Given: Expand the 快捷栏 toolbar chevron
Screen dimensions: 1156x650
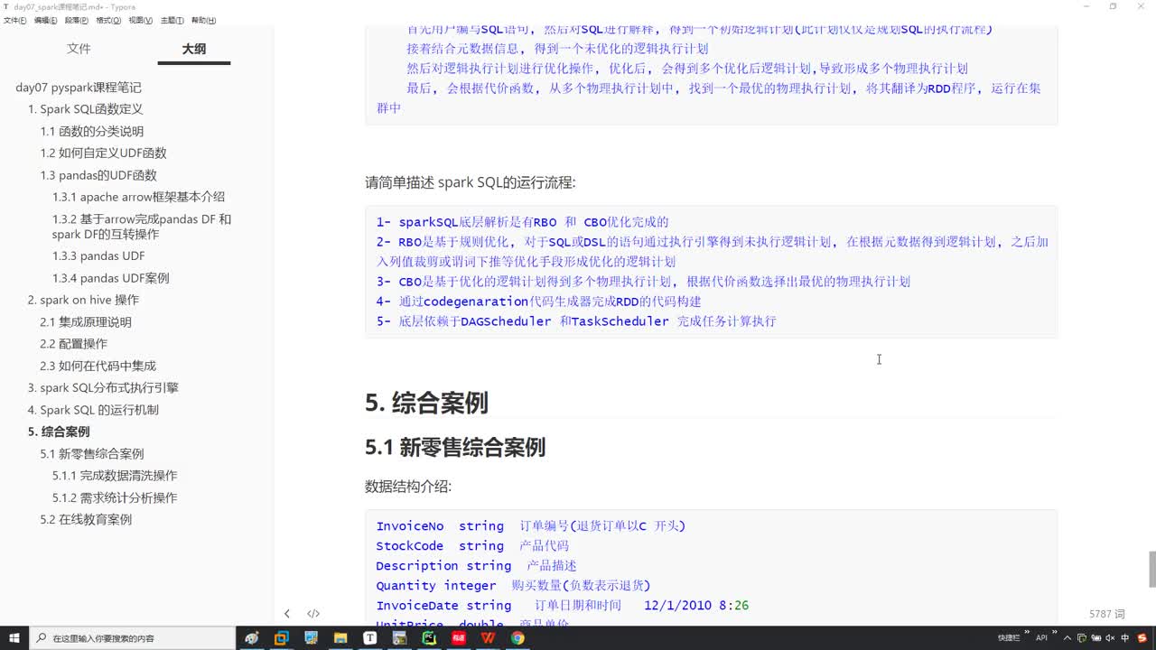Looking at the screenshot, I should click(1027, 632).
